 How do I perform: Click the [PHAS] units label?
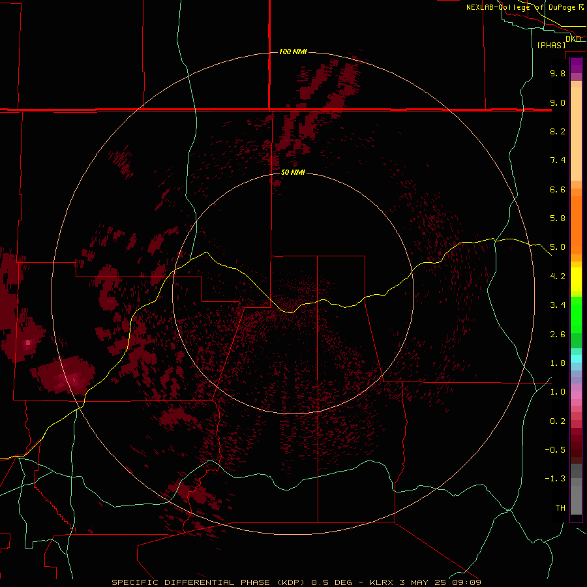tap(551, 46)
